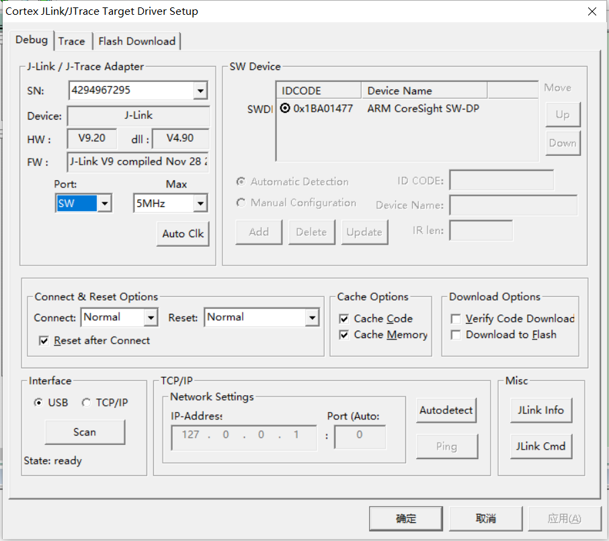Confirm settings with the 确定 button
This screenshot has height=541, width=609.
405,518
